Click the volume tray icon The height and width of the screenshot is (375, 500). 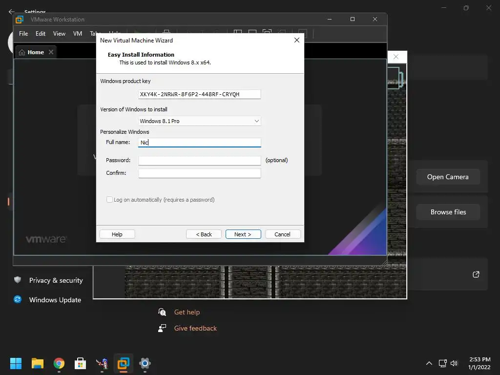coord(454,363)
